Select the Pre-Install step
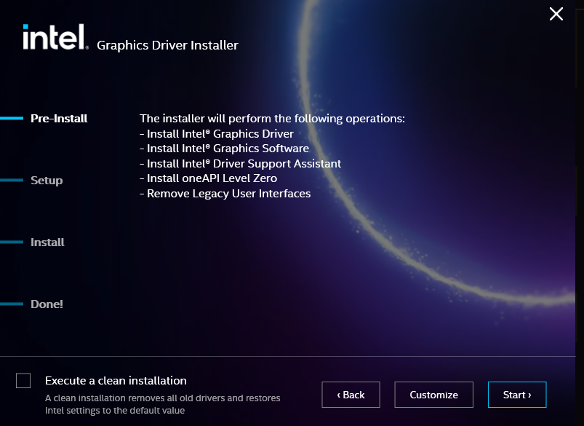 click(59, 119)
